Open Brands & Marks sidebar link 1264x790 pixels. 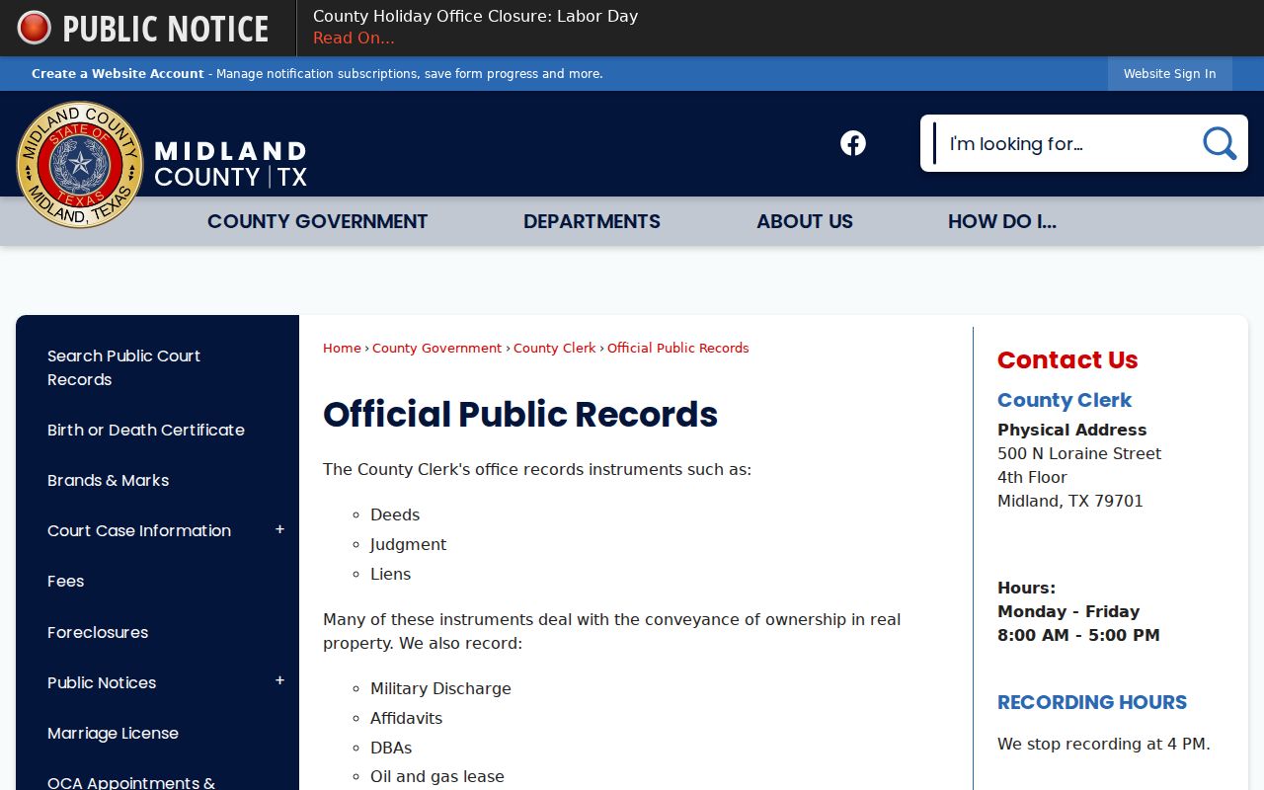coord(109,480)
